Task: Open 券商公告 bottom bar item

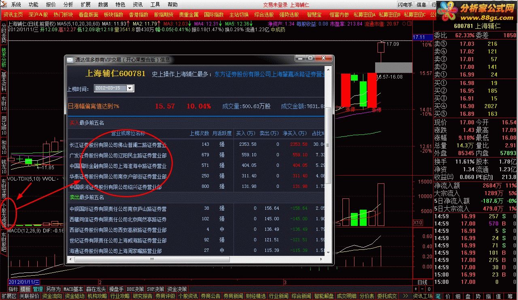Action: coord(210,296)
